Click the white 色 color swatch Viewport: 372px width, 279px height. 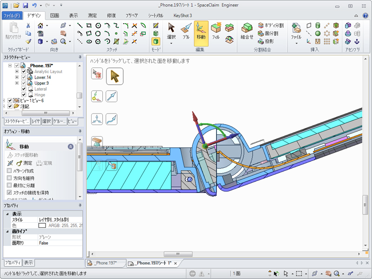point(42,225)
